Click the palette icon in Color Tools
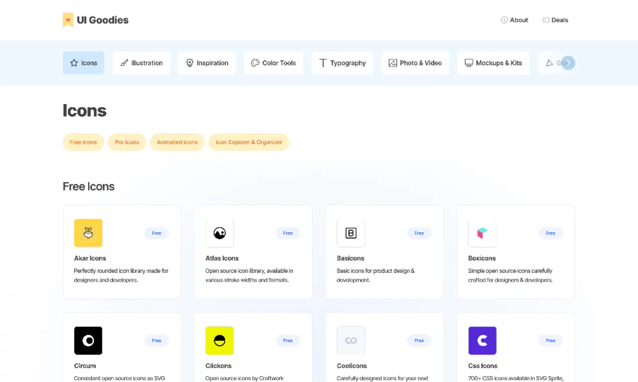This screenshot has width=638, height=382. pyautogui.click(x=255, y=63)
